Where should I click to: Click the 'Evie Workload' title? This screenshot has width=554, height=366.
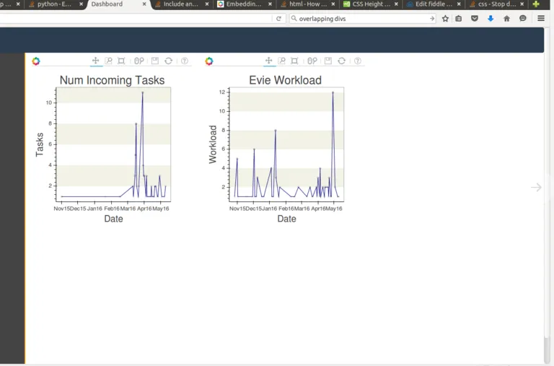coord(285,80)
